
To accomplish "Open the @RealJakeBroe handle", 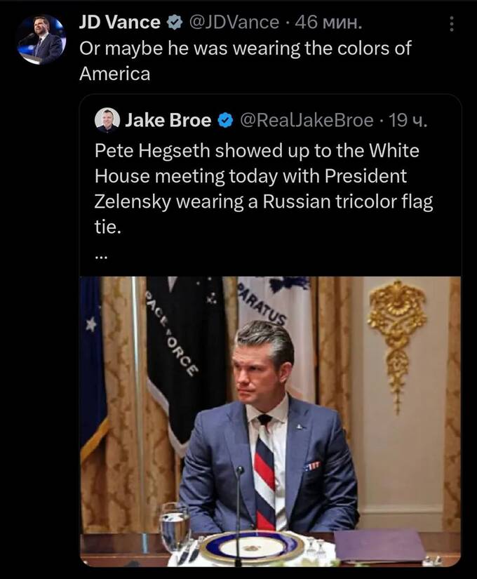I will tap(307, 121).
